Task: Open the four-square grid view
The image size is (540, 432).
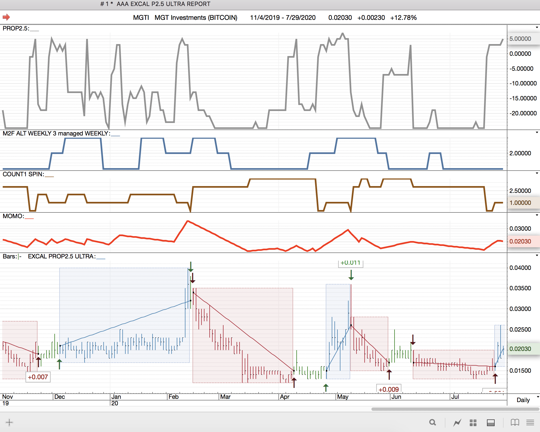Action: pyautogui.click(x=473, y=422)
